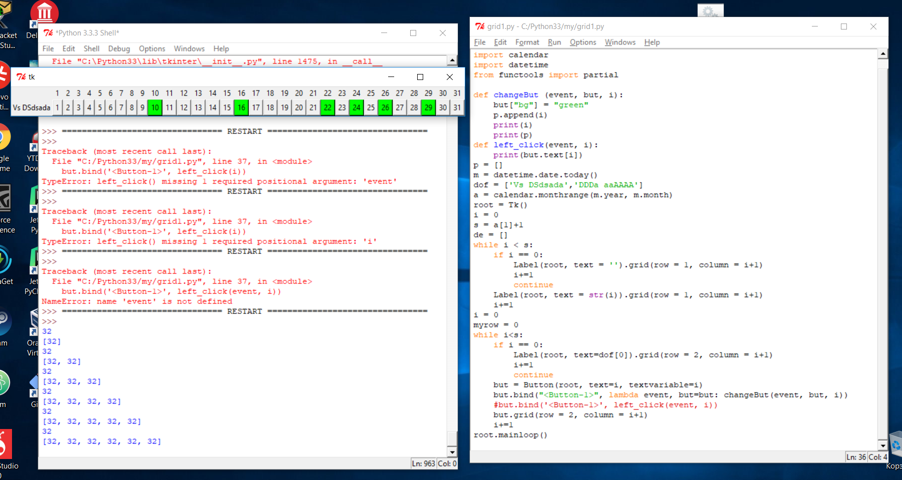Image resolution: width=902 pixels, height=480 pixels.
Task: Click day button 1 in tk window
Action: tap(58, 107)
